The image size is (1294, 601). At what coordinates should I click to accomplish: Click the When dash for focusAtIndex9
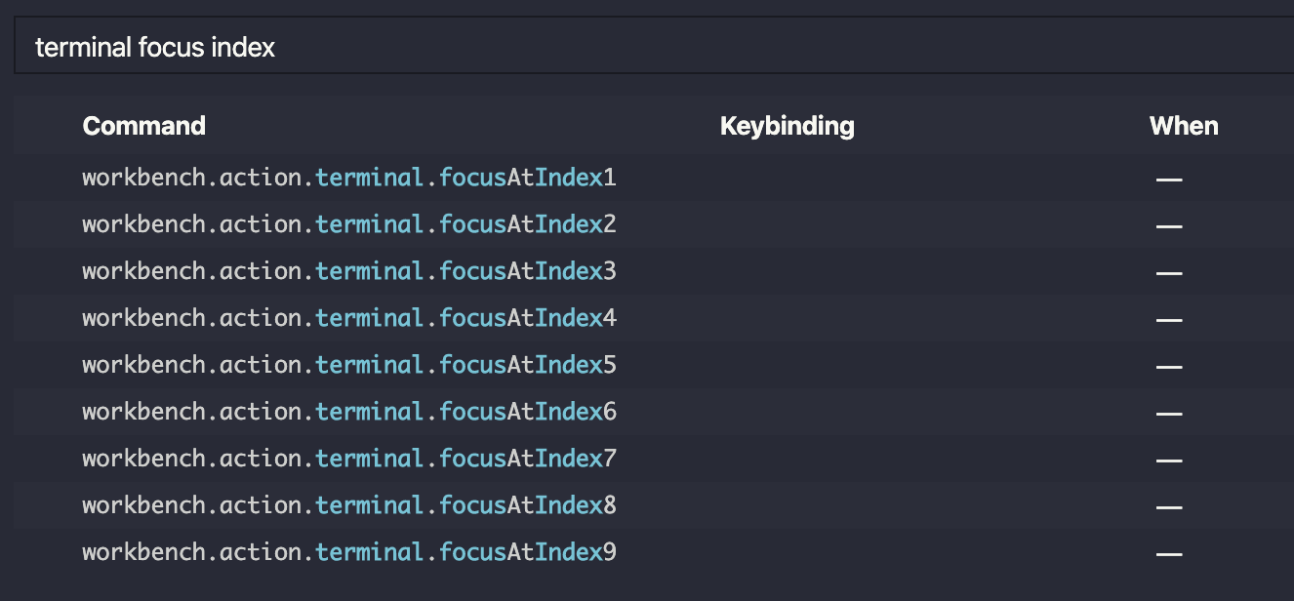point(1168,552)
